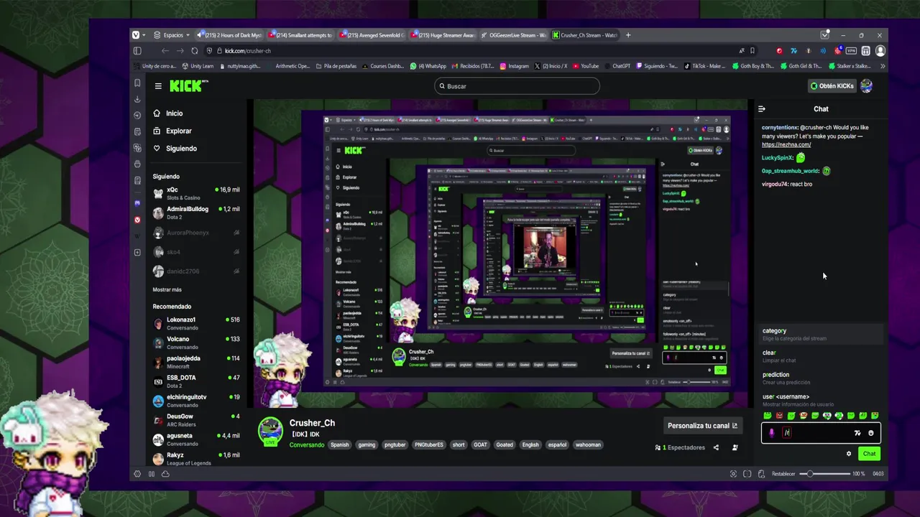The height and width of the screenshot is (517, 920).
Task: Expand Mostrar más in Siguiendo list
Action: point(167,290)
